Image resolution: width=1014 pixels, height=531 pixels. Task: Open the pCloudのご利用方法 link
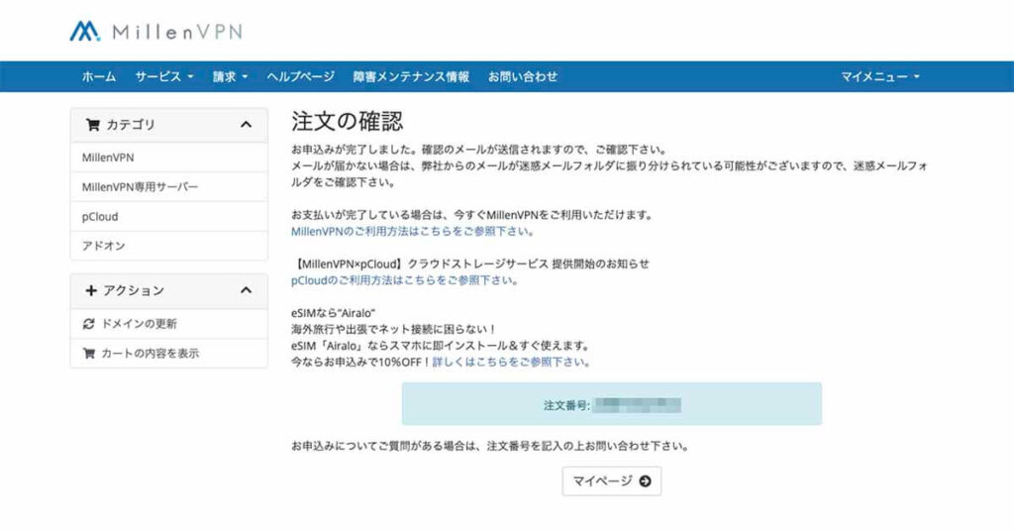[x=404, y=280]
